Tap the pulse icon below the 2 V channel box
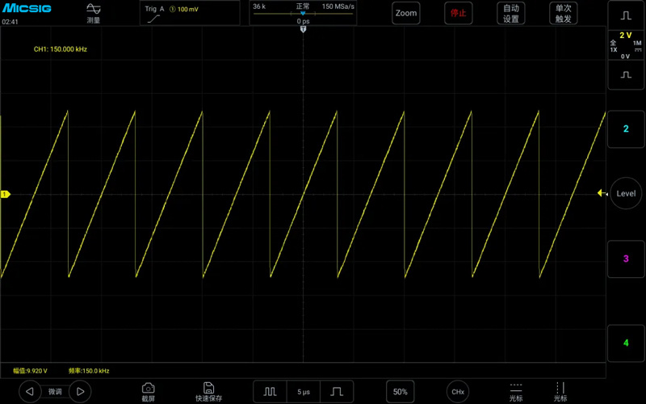This screenshot has width=646, height=404. pyautogui.click(x=626, y=75)
